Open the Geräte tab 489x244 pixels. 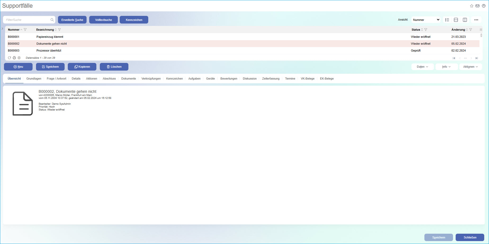pos(210,79)
